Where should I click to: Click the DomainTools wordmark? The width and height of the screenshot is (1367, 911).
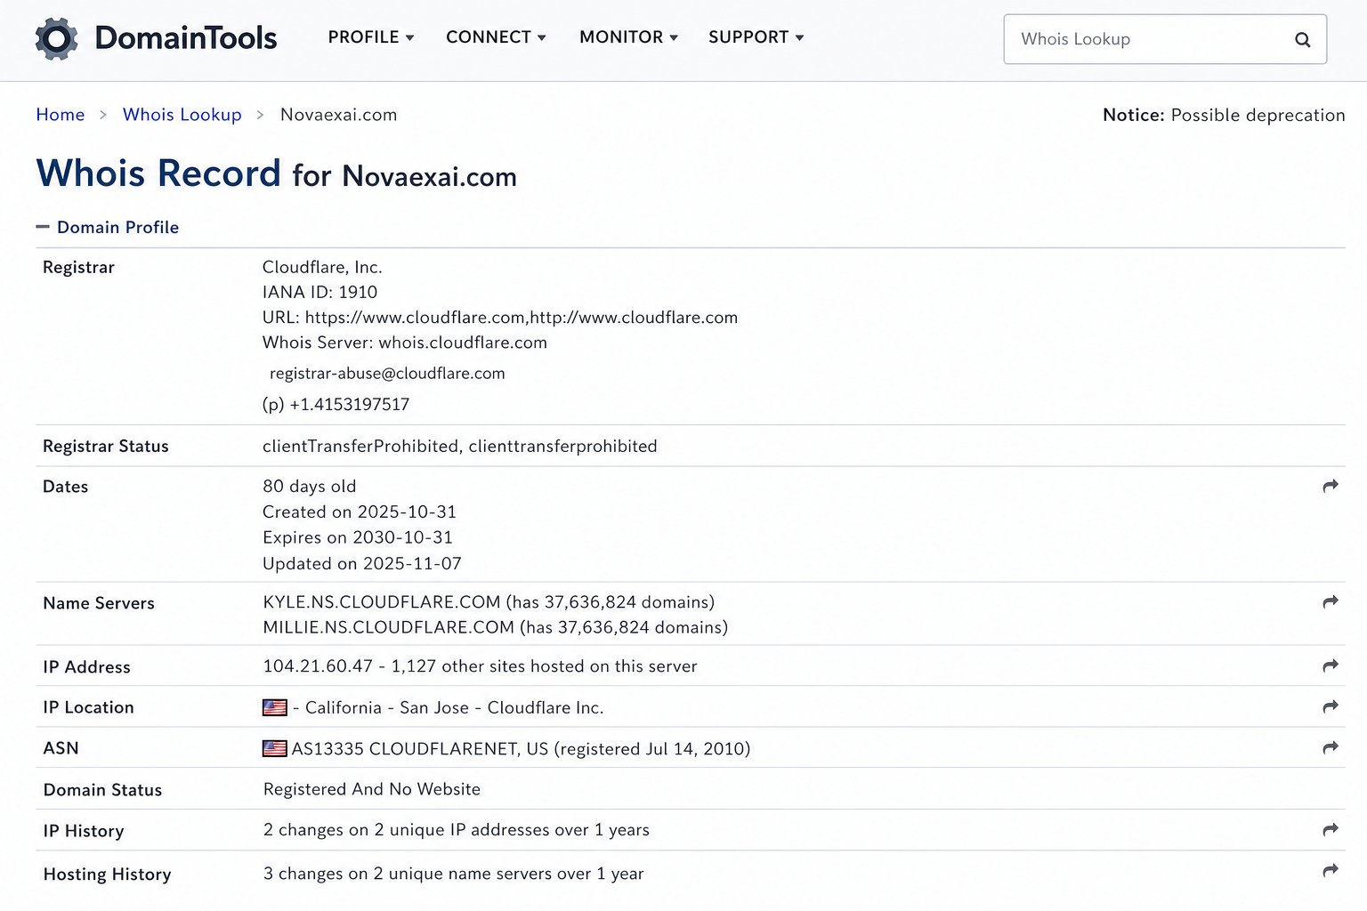(186, 38)
